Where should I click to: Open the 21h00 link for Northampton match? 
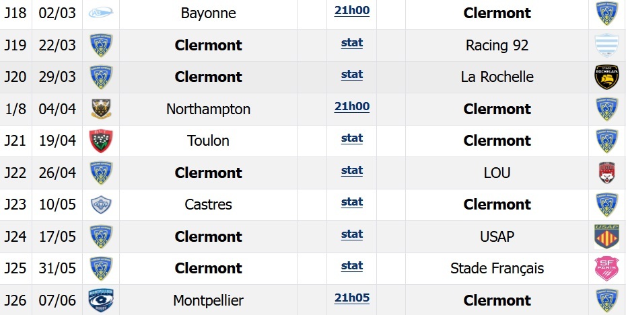pos(352,107)
